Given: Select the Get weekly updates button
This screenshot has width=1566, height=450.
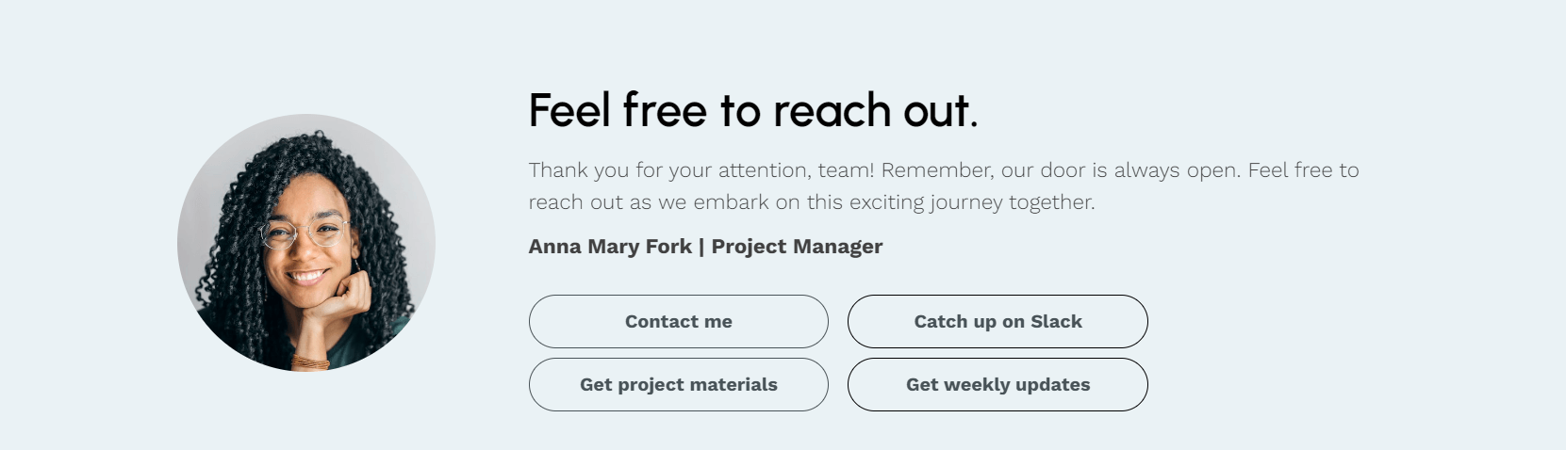Looking at the screenshot, I should 997,385.
